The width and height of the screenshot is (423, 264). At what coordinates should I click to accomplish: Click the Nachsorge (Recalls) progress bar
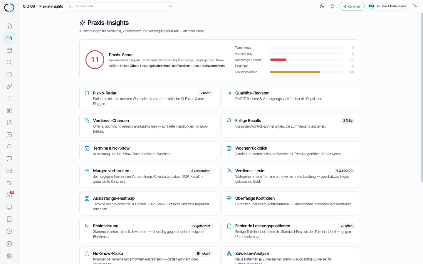pos(307,60)
